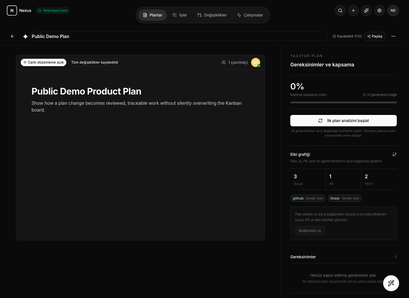The height and width of the screenshot is (298, 409).
Task: Click the Bağlantıları aç button
Action: pyautogui.click(x=310, y=231)
